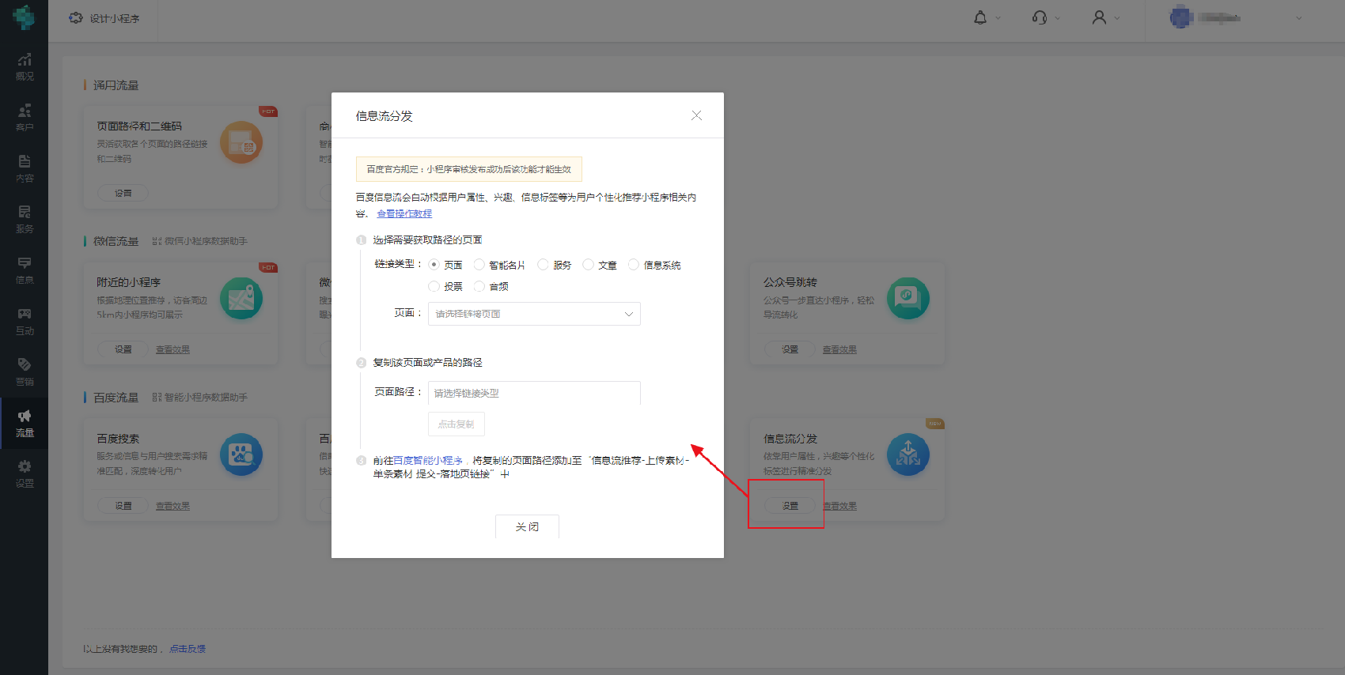1345x675 pixels.
Task: Open 查看效果 for 信息流分发 card
Action: (839, 506)
